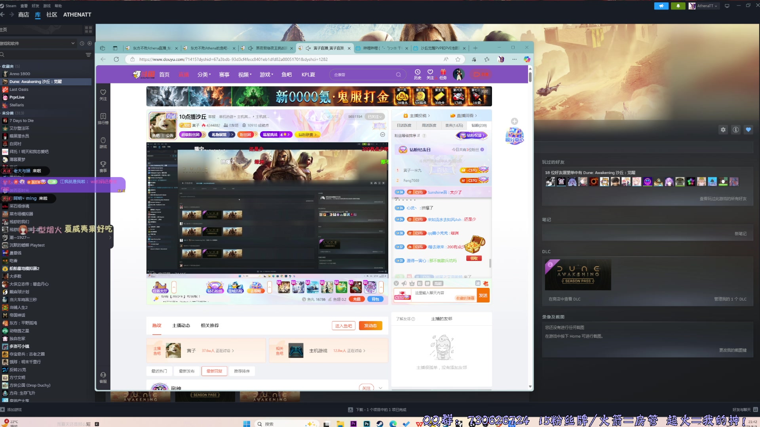This screenshot has height=427, width=760.
Task: Click the search magnifier in Douyu search box
Action: point(398,75)
